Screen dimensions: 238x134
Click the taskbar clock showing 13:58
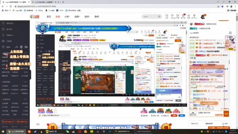coord(234,131)
